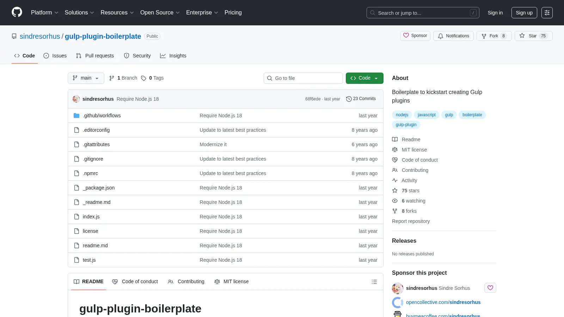The height and width of the screenshot is (317, 564).
Task: Open the readme.md file
Action: click(x=95, y=245)
